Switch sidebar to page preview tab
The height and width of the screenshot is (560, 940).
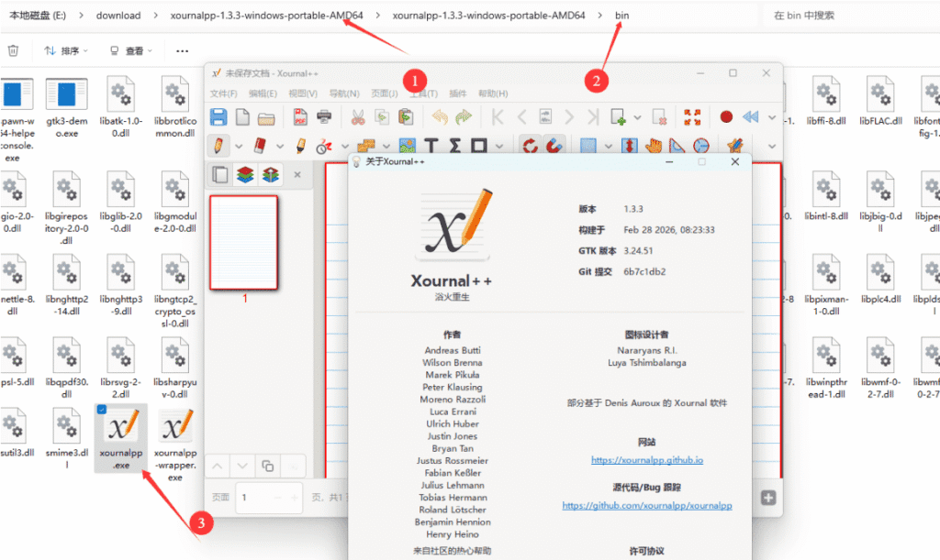click(220, 175)
